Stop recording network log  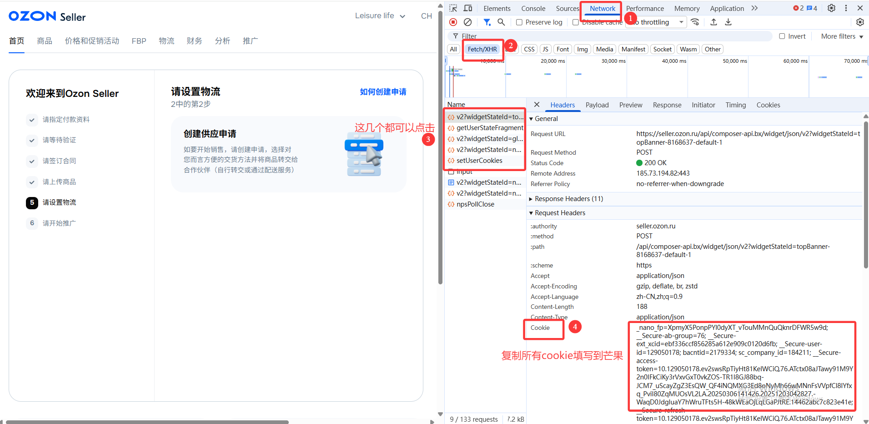tap(453, 22)
